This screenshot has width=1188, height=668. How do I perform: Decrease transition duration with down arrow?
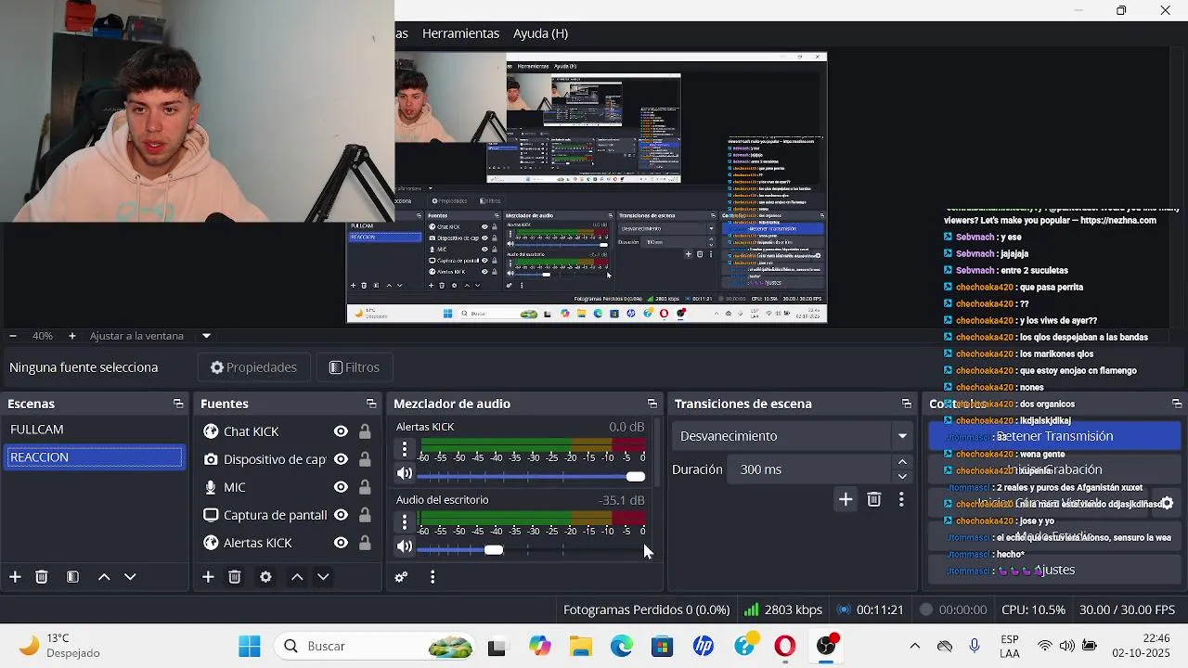pyautogui.click(x=902, y=477)
